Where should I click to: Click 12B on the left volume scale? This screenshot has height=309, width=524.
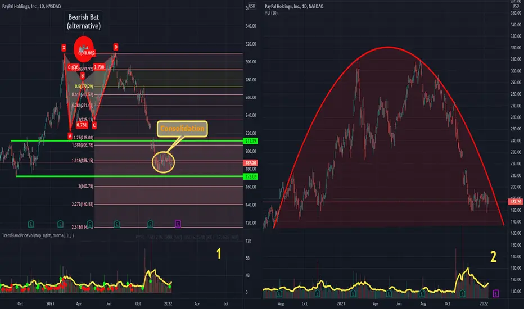tap(248, 241)
